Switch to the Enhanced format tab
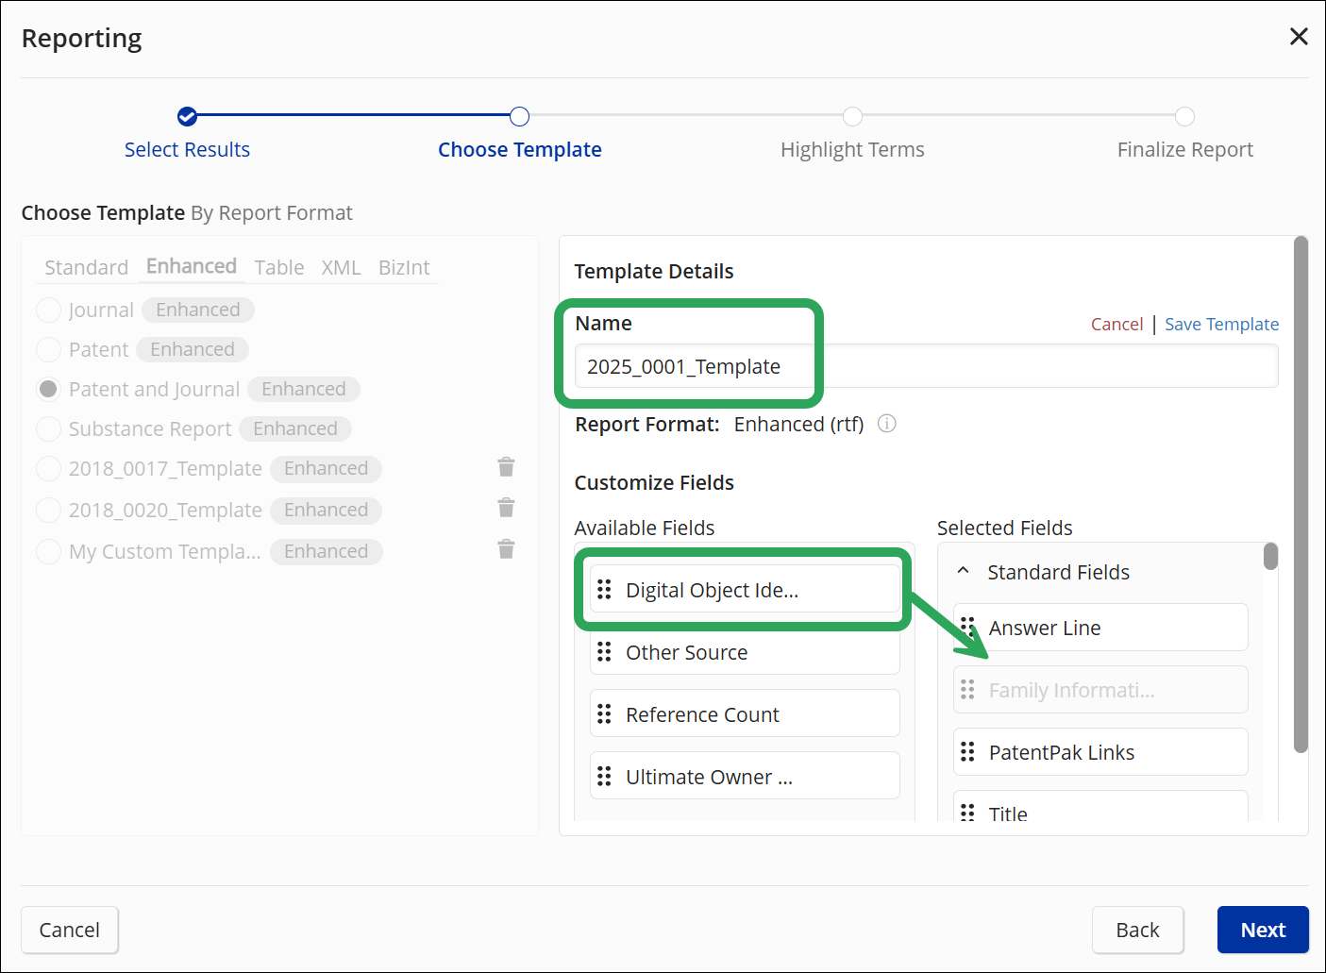 (192, 266)
